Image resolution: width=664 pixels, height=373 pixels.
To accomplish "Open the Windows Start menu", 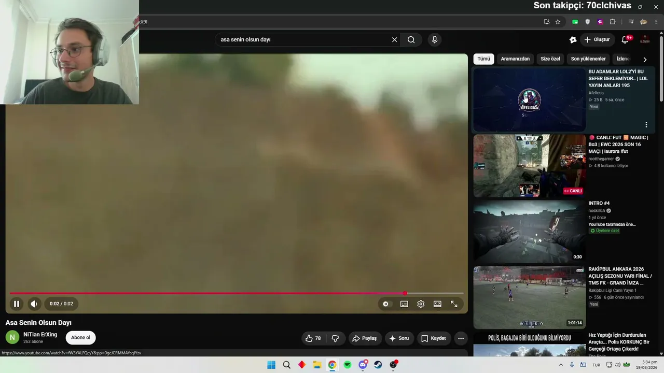I will [271, 365].
